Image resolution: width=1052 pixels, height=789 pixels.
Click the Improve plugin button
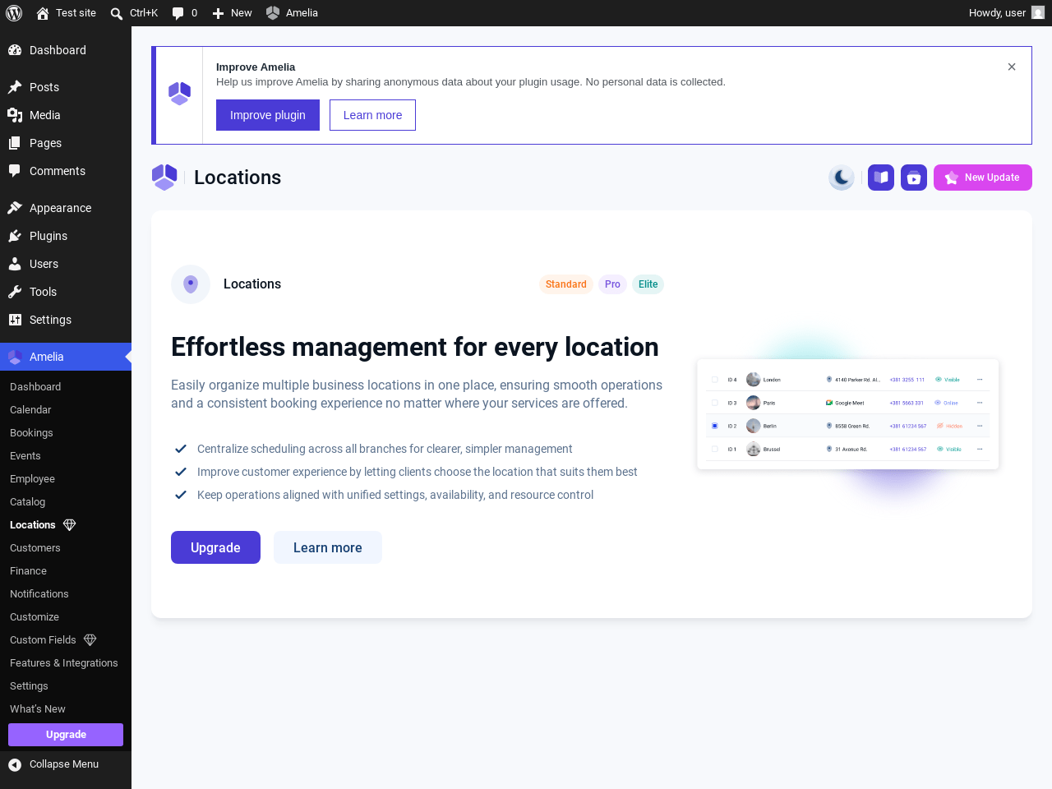click(268, 115)
